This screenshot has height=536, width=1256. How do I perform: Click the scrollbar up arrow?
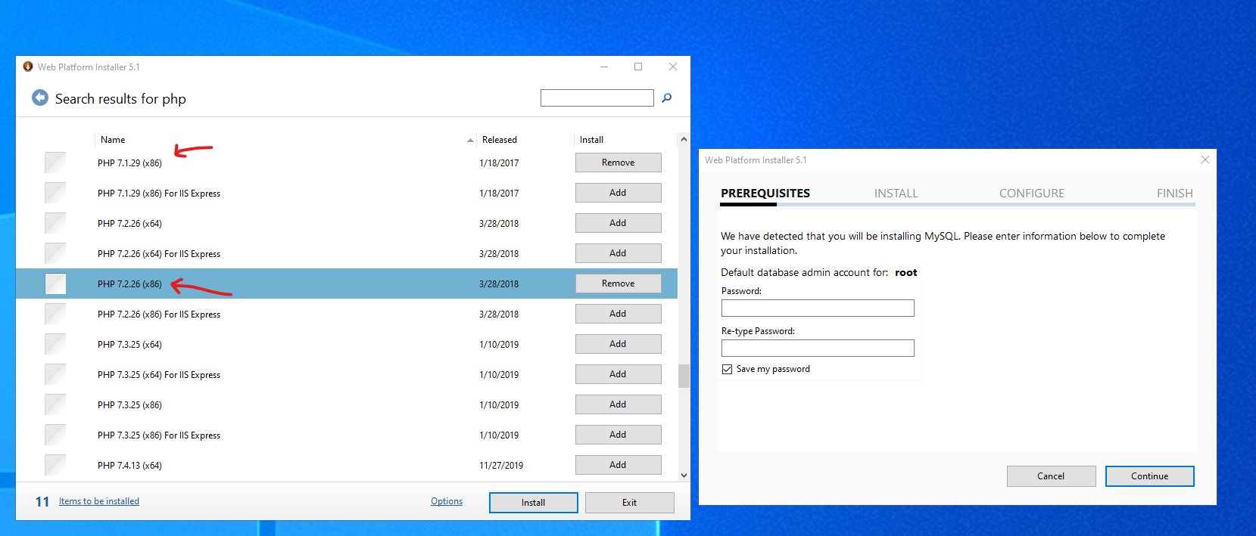coord(684,139)
